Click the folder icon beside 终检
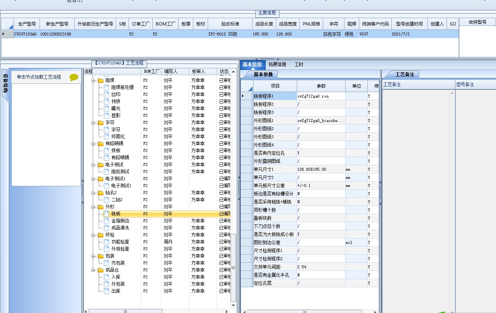 [x=101, y=235]
